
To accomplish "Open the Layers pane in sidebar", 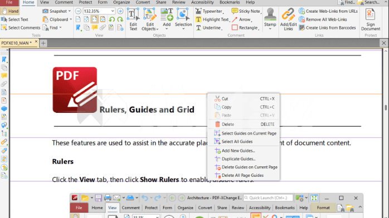I will coord(4,108).
